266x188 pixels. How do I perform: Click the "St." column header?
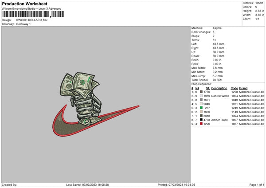(x=208, y=88)
